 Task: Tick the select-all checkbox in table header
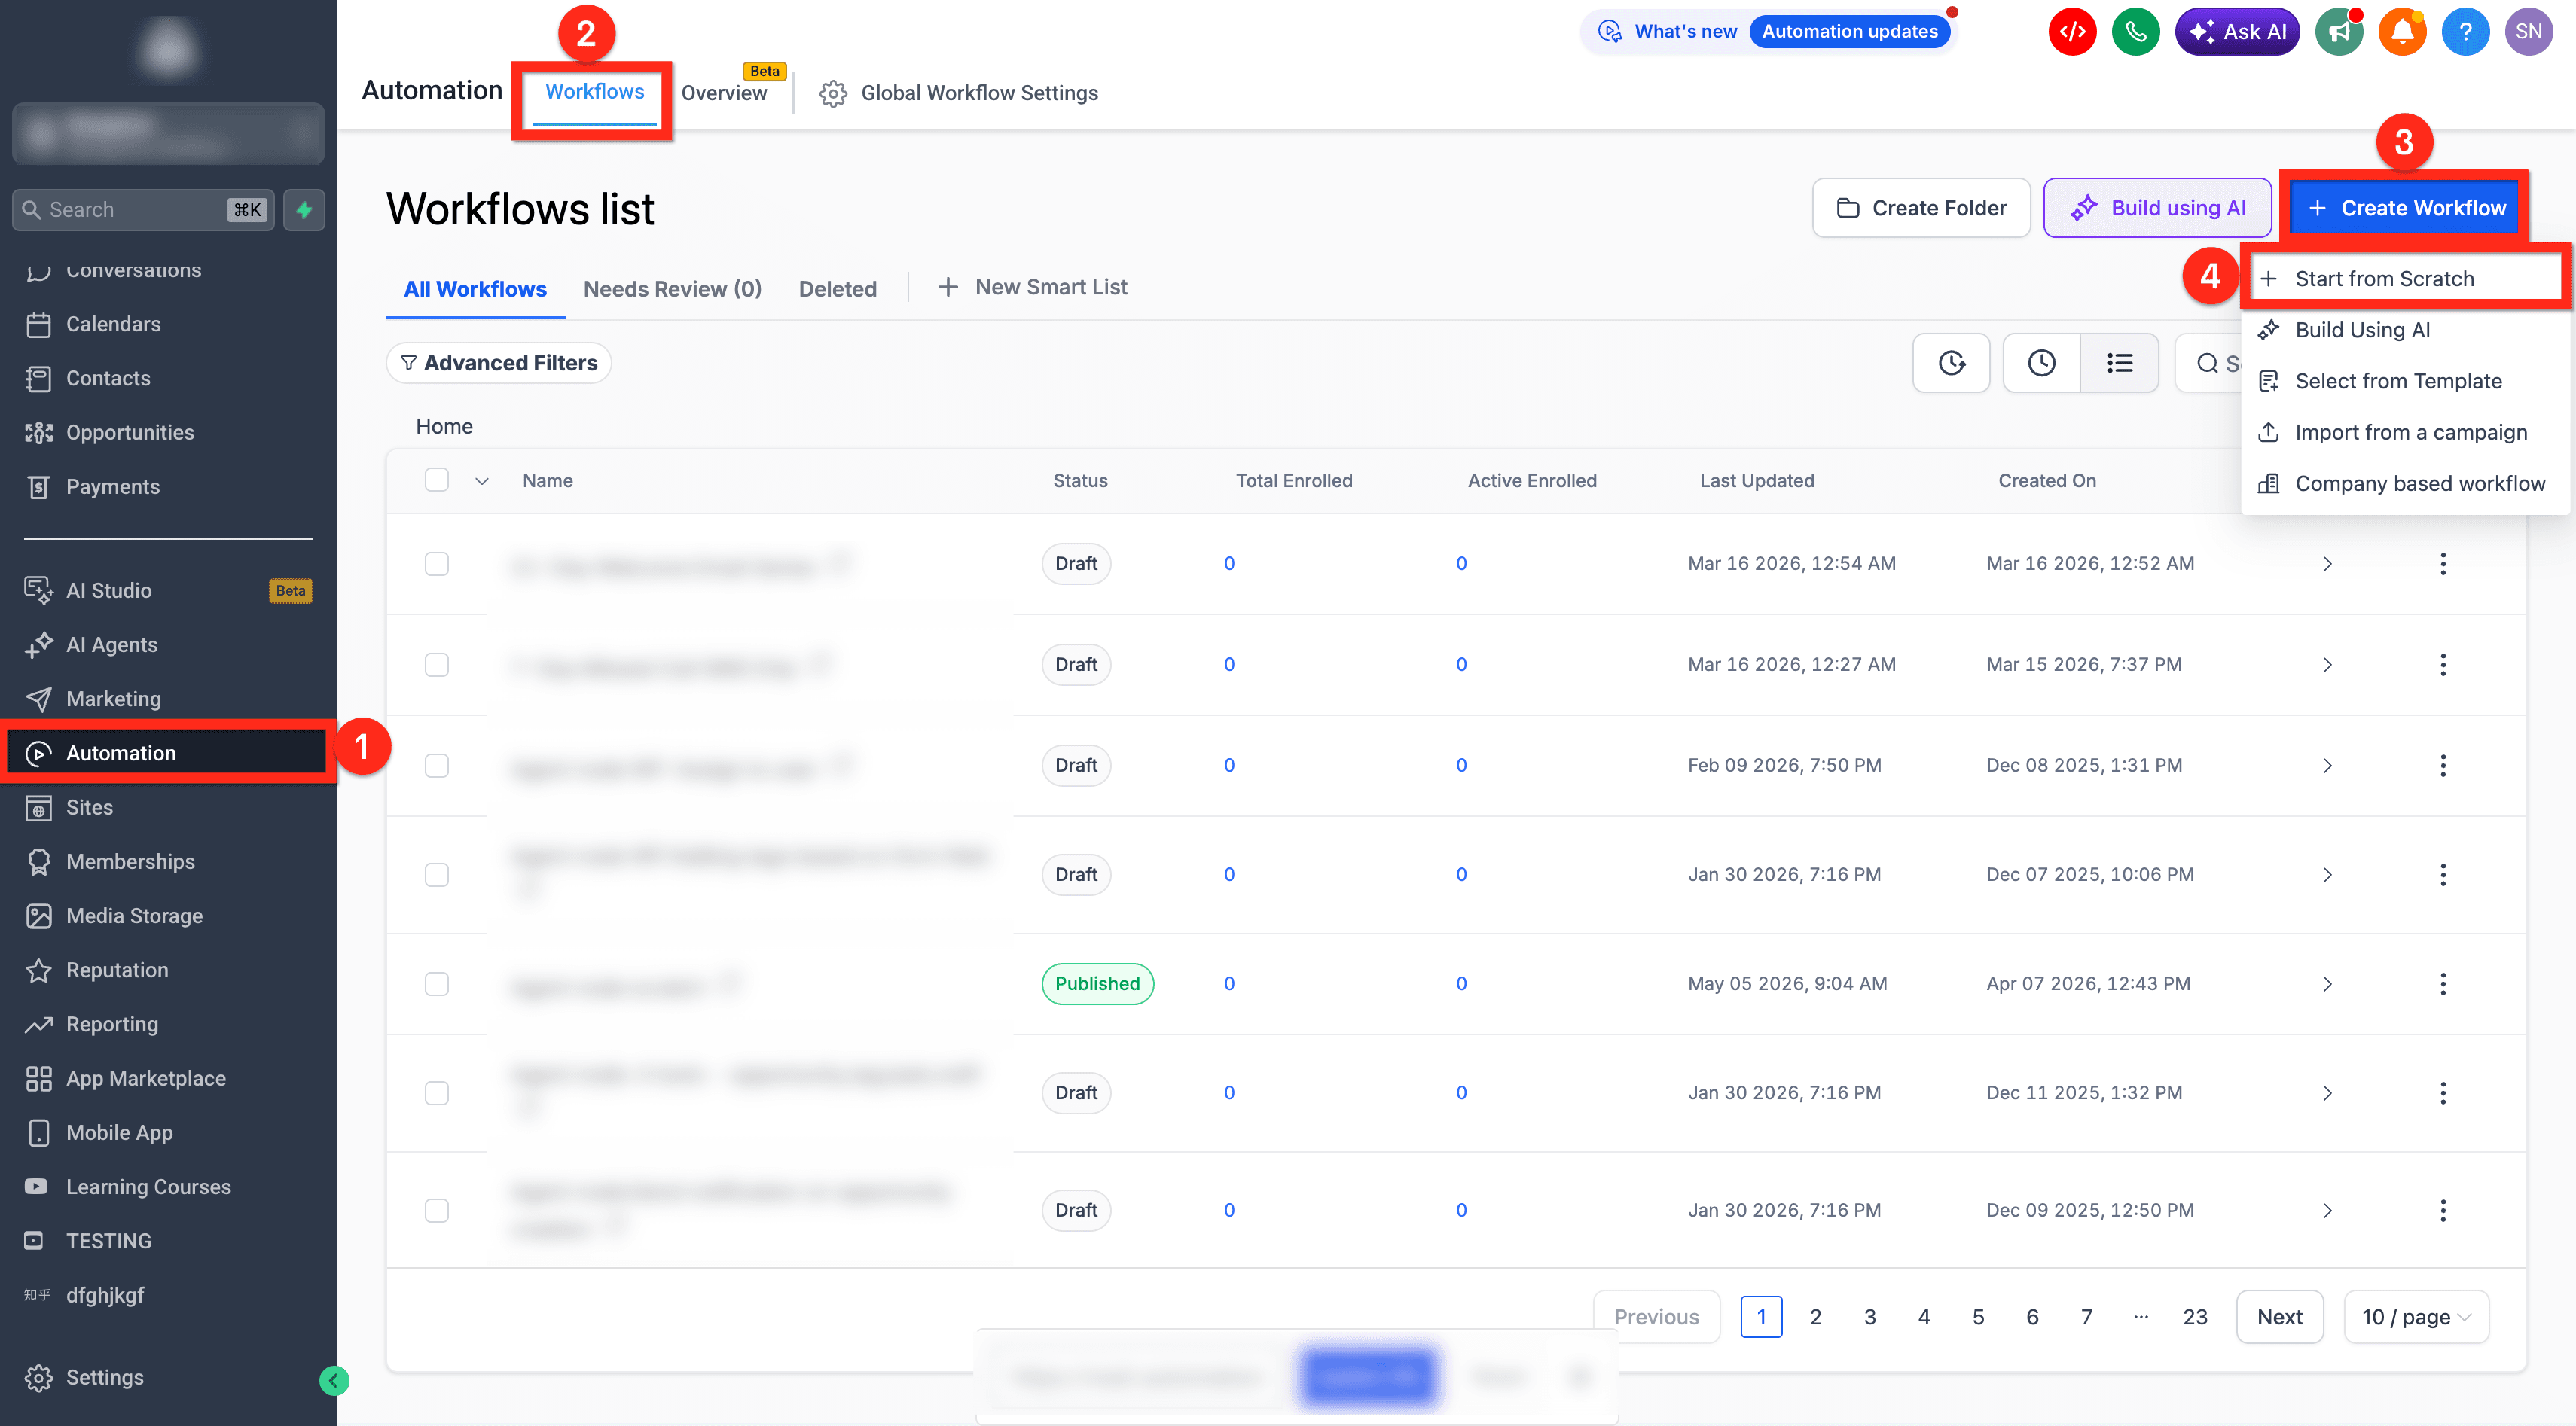437,480
